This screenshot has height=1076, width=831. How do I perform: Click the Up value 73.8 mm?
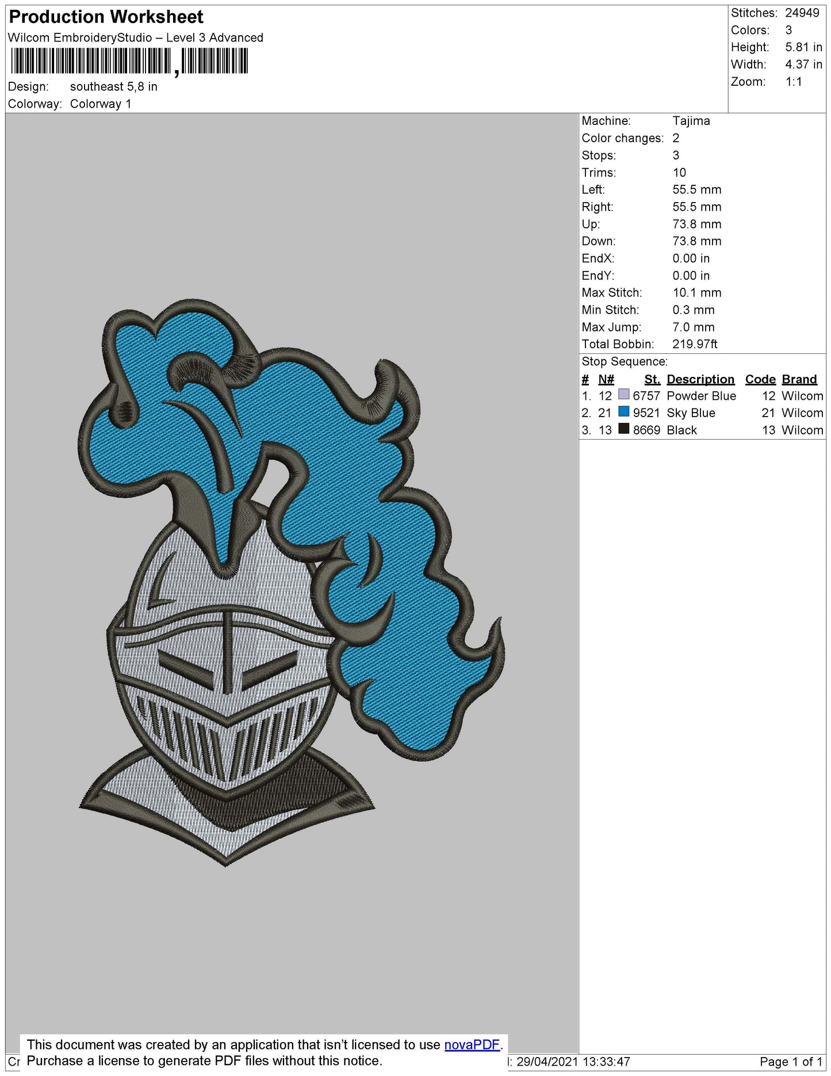pos(697,224)
